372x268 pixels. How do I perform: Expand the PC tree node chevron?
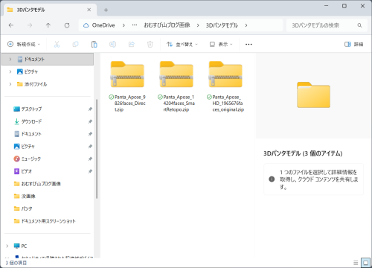7,246
